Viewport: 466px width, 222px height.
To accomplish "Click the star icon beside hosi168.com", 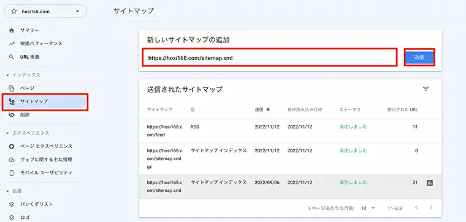I will 13,12.
